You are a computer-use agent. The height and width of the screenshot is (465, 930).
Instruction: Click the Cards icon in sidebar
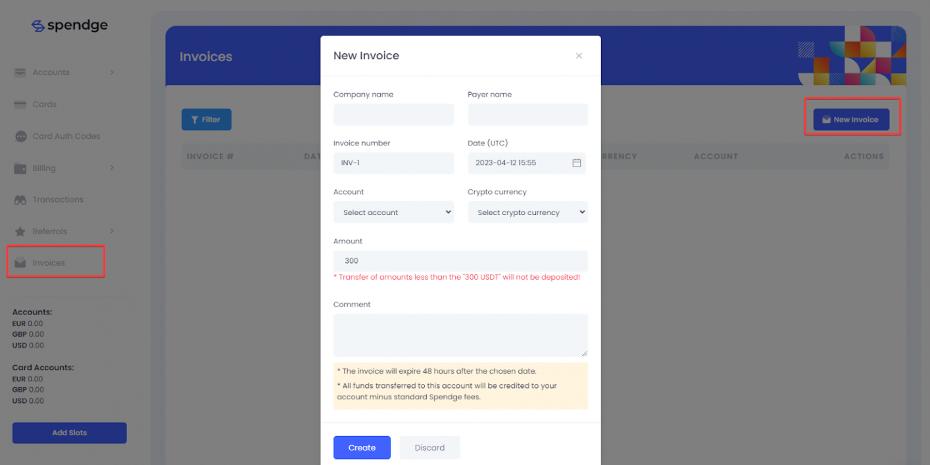point(20,105)
